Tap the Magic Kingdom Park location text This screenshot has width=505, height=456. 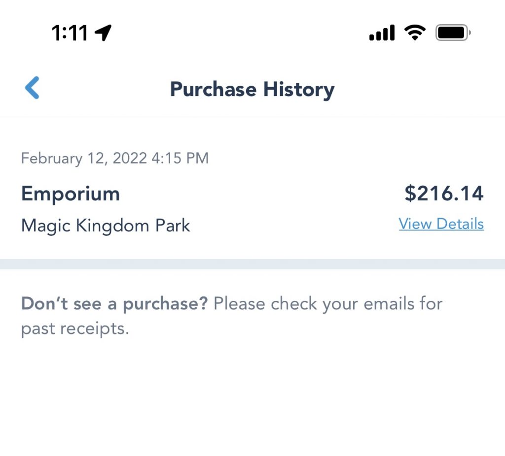point(106,226)
